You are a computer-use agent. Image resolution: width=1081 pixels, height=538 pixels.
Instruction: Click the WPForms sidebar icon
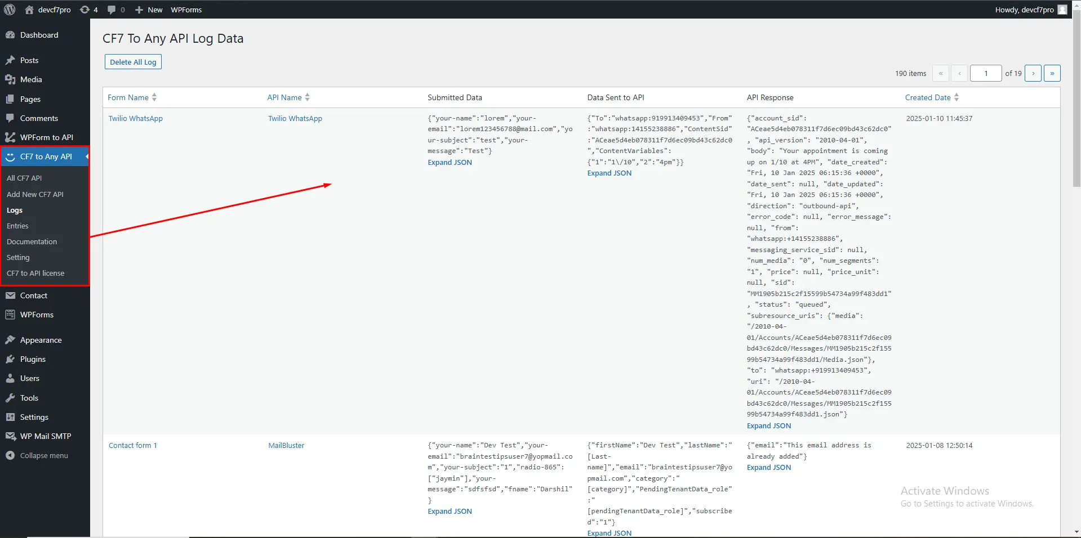10,315
